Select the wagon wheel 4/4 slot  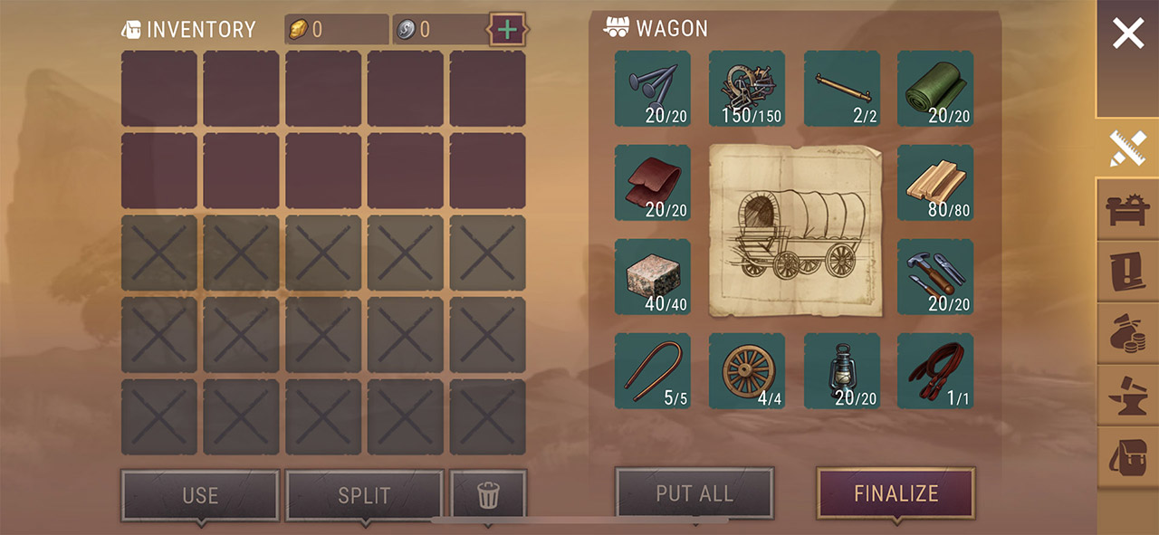tap(747, 370)
